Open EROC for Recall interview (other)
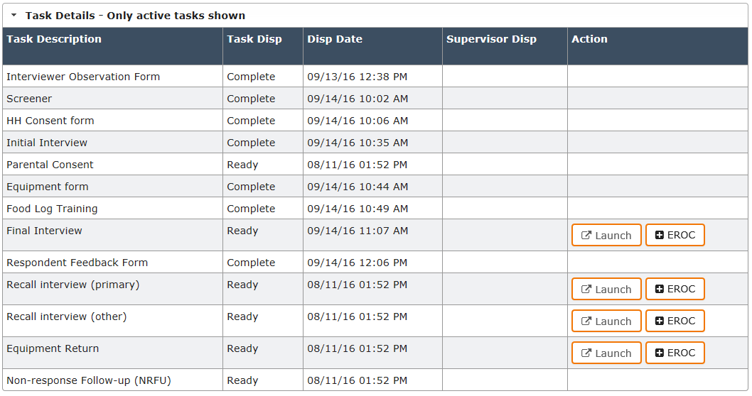 pyautogui.click(x=675, y=321)
